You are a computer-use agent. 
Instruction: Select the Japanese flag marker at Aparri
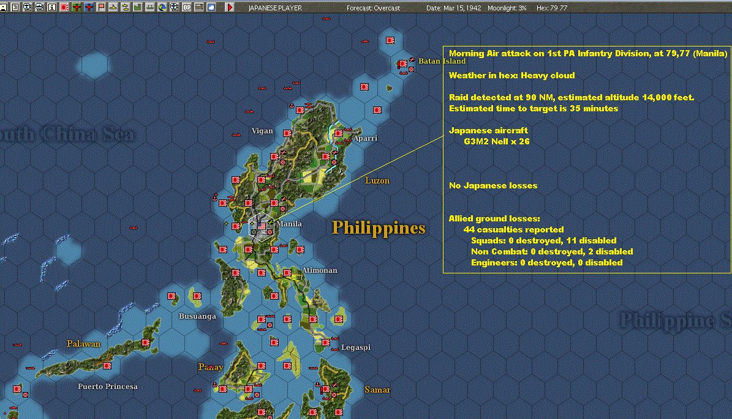[339, 133]
